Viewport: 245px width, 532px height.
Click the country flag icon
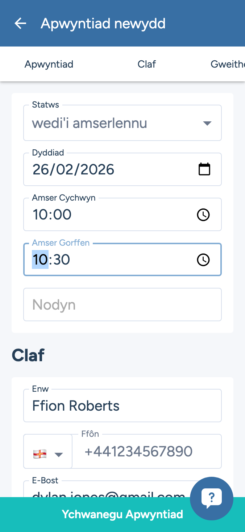[40, 454]
